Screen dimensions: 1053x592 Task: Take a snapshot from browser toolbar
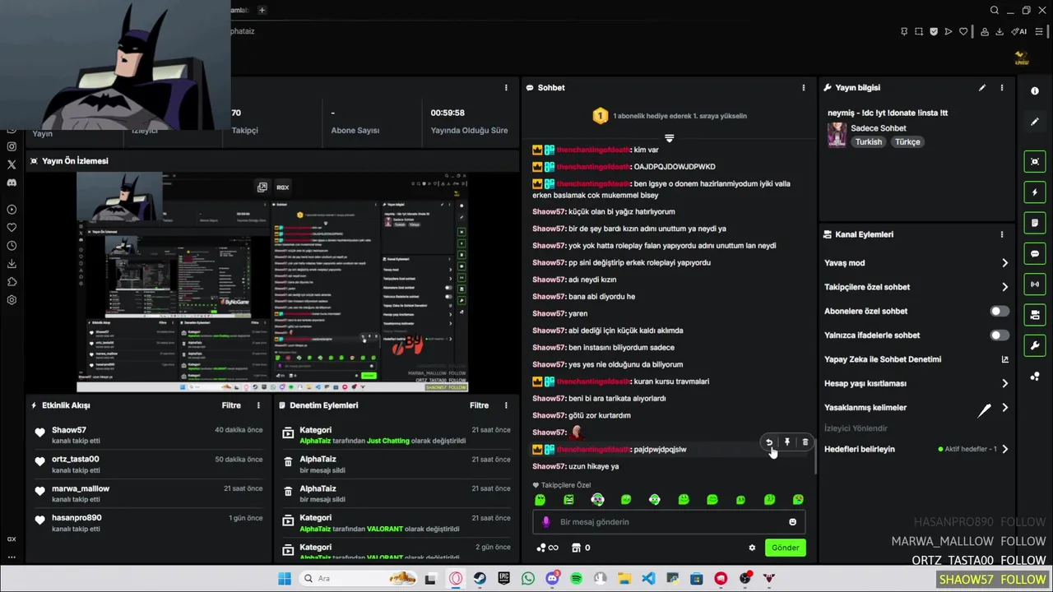point(919,32)
